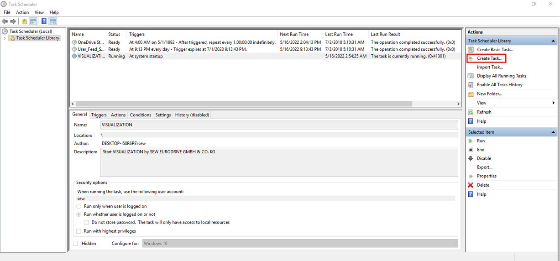Screen dimensions: 560x261
Task: Click the task list horizontal scrollbar
Action: 265,104
